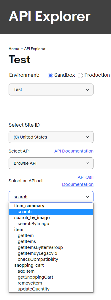Select getShoppingCart API call
Screen dimensions: 111x300
tap(51, 277)
